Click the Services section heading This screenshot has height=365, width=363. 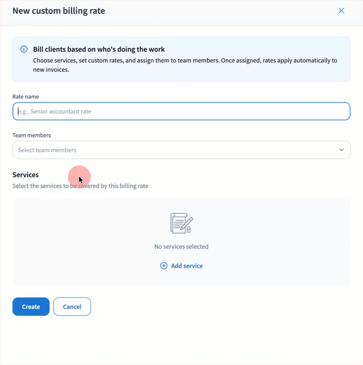click(x=26, y=175)
